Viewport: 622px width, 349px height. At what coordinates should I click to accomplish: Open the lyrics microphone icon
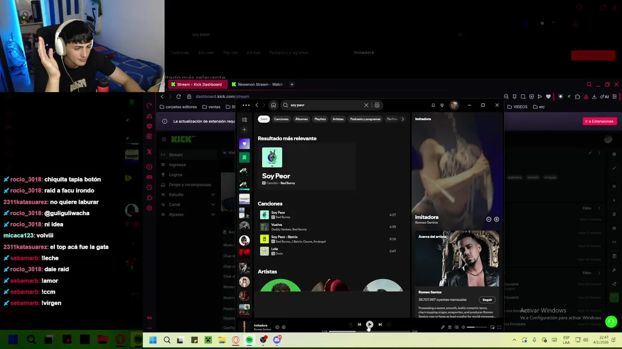[443, 327]
